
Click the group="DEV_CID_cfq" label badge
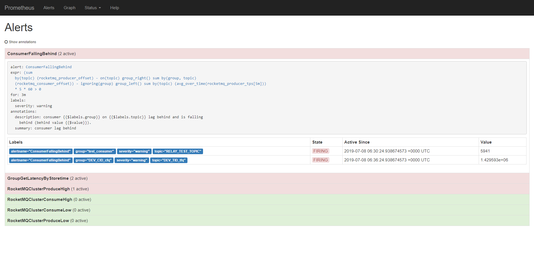point(93,160)
